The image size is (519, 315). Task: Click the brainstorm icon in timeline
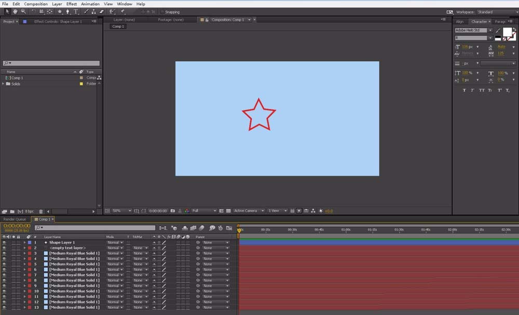tap(212, 228)
